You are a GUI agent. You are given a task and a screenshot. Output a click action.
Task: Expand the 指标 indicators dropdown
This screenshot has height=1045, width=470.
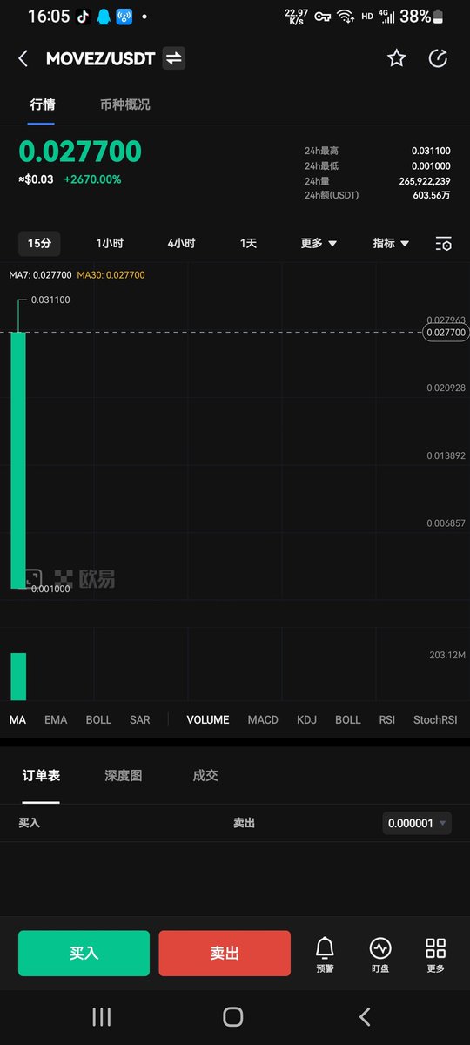[x=391, y=243]
